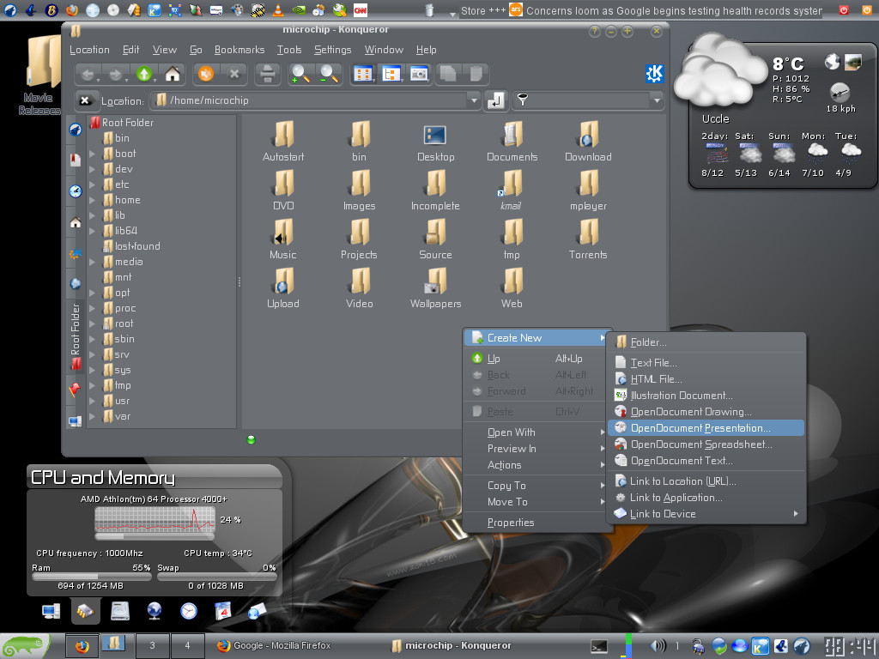The width and height of the screenshot is (879, 659).
Task: Go up one directory with green arrow
Action: pyautogui.click(x=144, y=74)
